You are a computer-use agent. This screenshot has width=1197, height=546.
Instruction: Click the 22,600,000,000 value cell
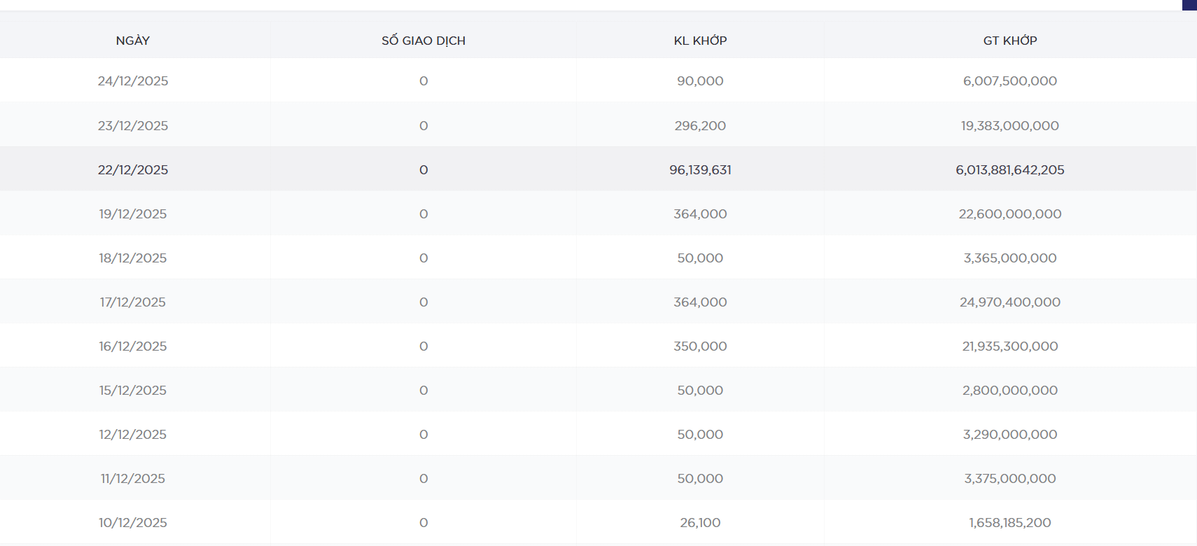click(1009, 214)
